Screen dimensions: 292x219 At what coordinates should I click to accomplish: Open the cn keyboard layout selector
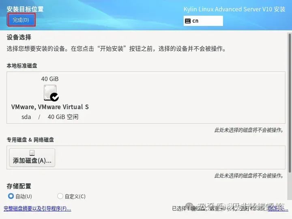point(203,21)
